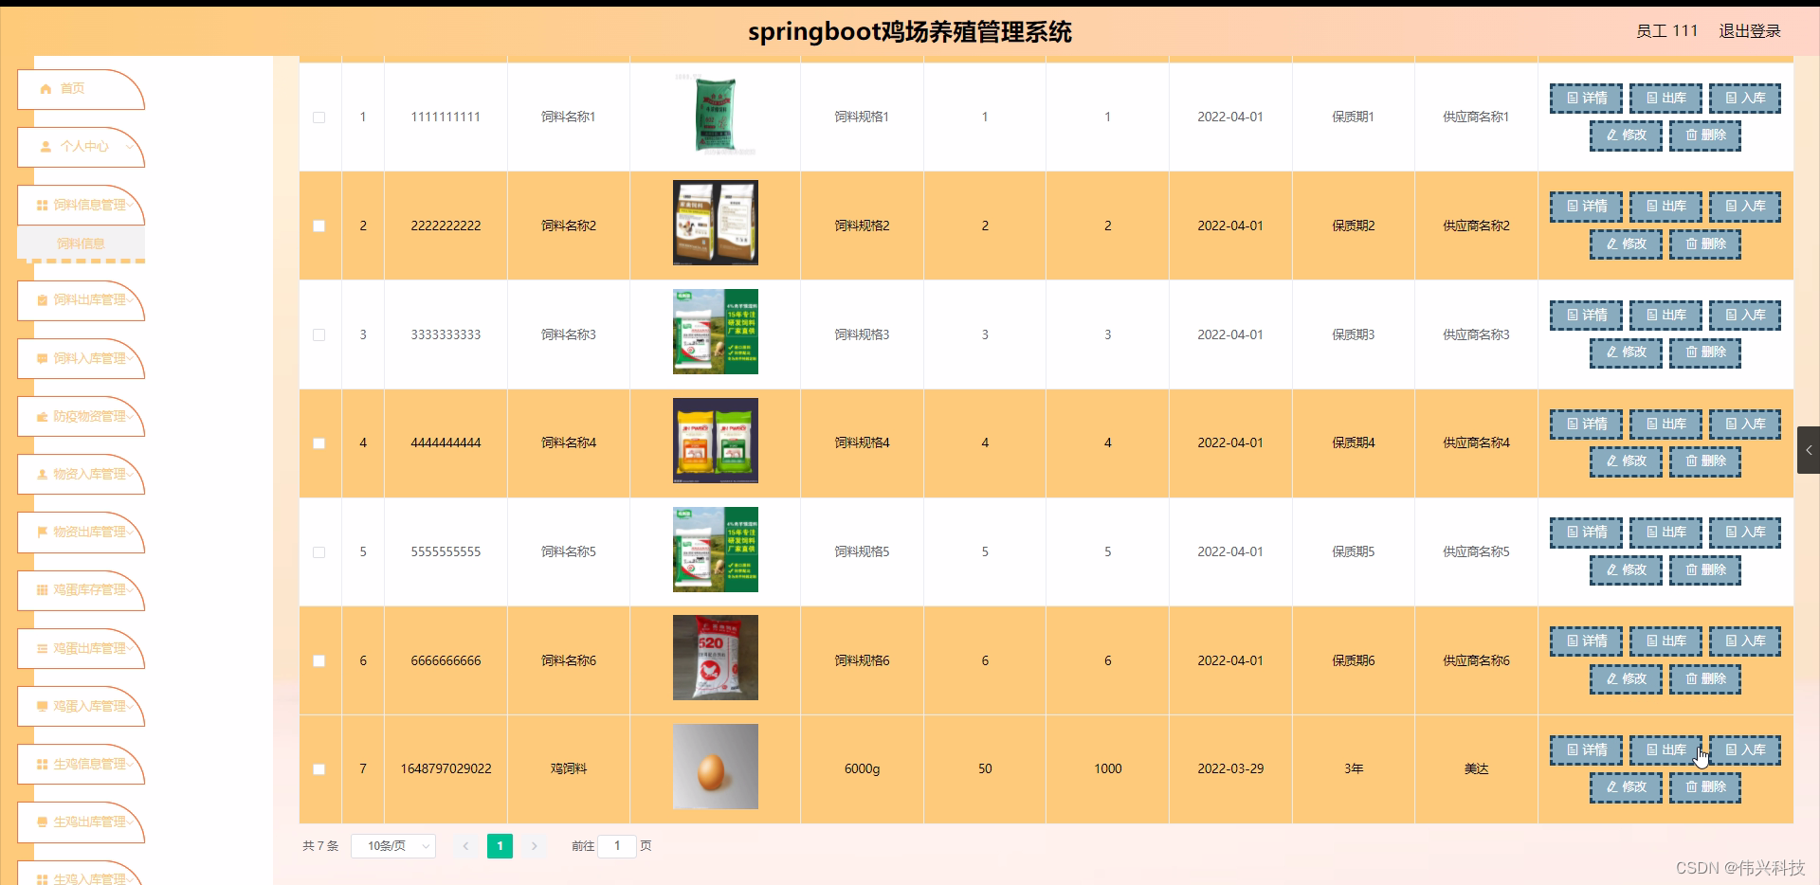Select the 饲料信息 submenu item

[x=81, y=244]
